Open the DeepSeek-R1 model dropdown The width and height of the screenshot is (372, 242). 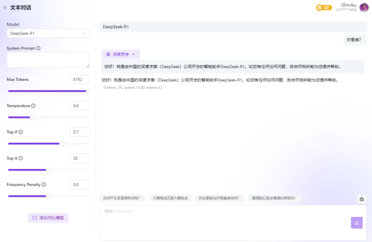pyautogui.click(x=48, y=33)
